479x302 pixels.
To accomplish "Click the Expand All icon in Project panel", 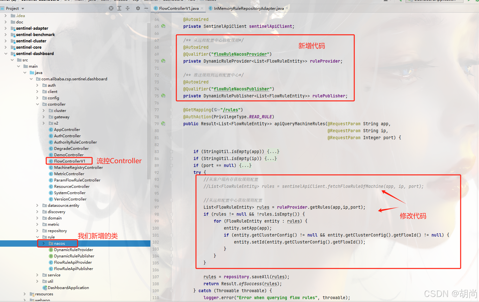I will coord(119,8).
